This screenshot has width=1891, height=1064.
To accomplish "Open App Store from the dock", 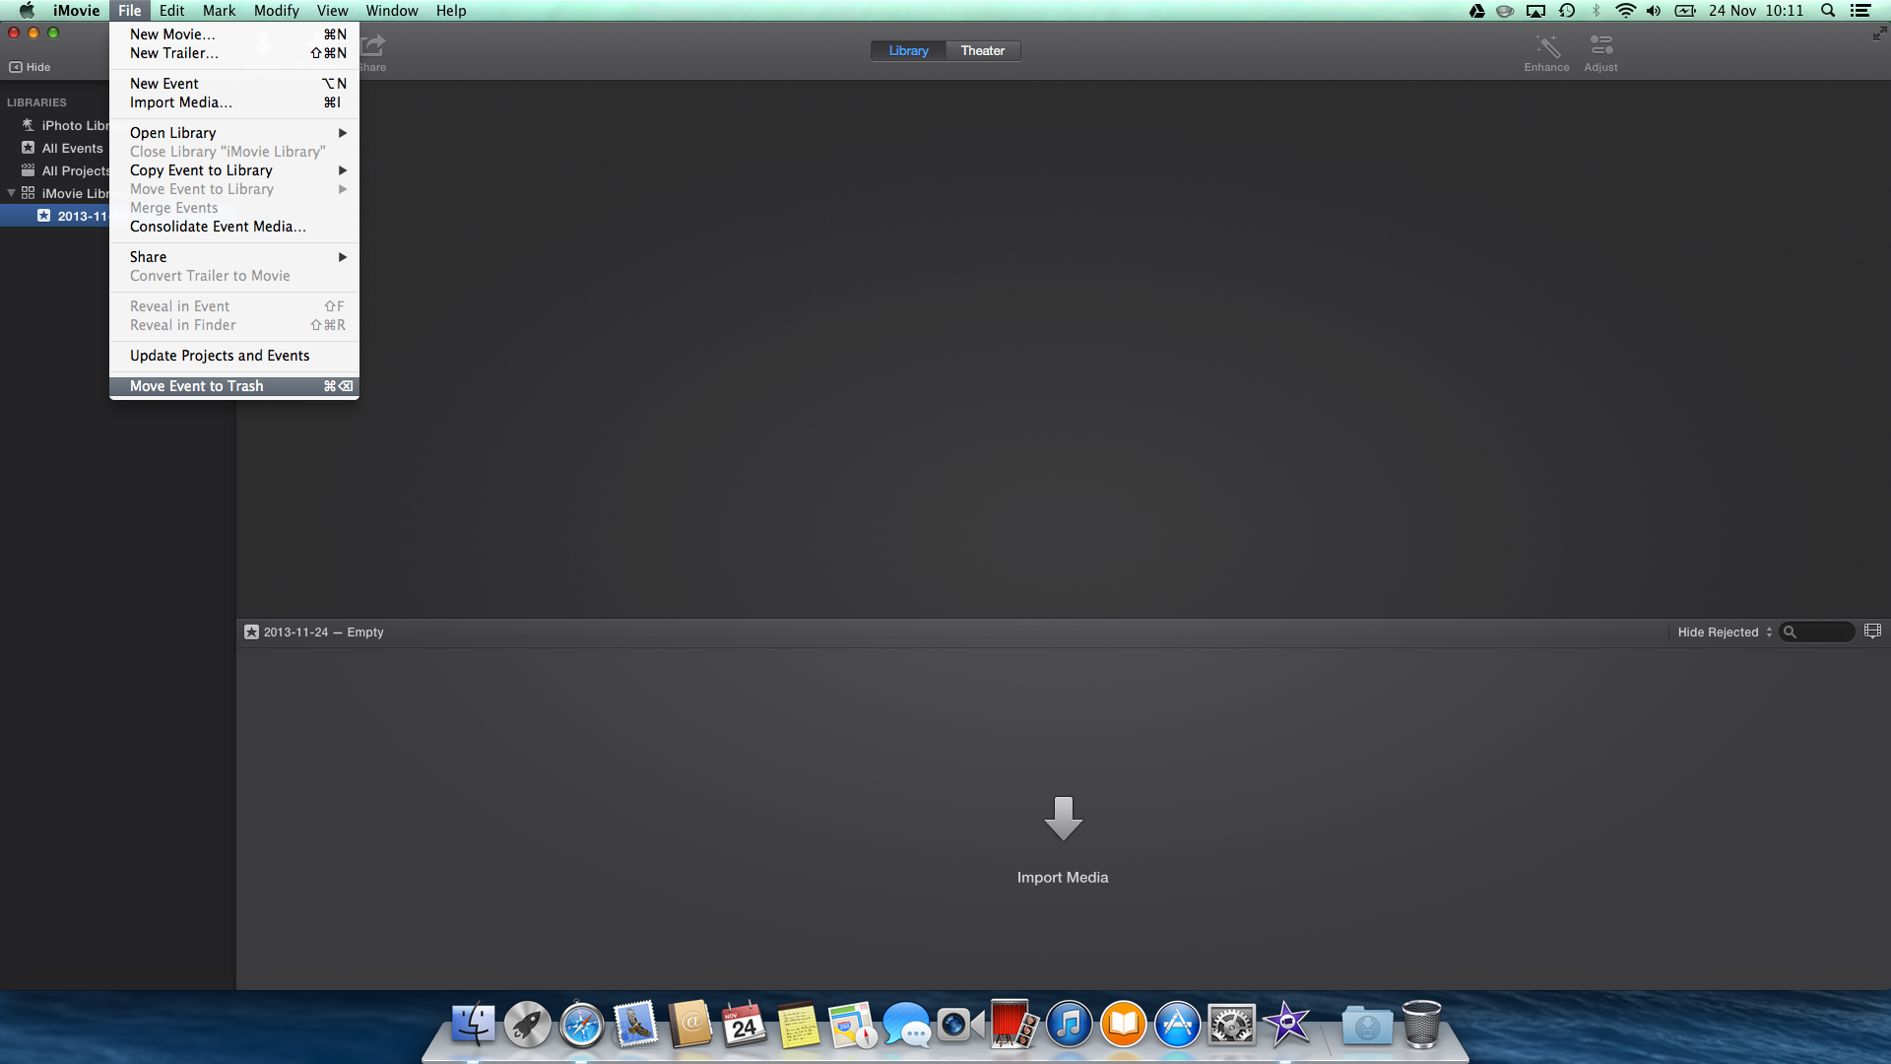I will point(1177,1025).
